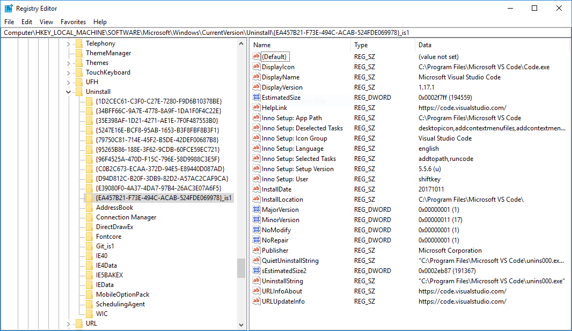The image size is (572, 331).
Task: Click the data cell showing 20171011
Action: click(x=431, y=189)
